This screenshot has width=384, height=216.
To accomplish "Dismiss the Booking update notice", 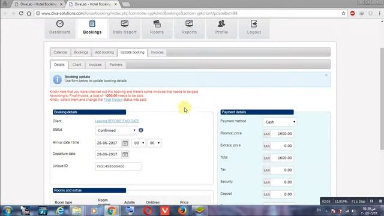I will pos(326,75).
